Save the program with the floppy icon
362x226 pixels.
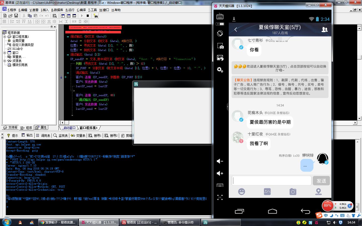click(x=16, y=16)
